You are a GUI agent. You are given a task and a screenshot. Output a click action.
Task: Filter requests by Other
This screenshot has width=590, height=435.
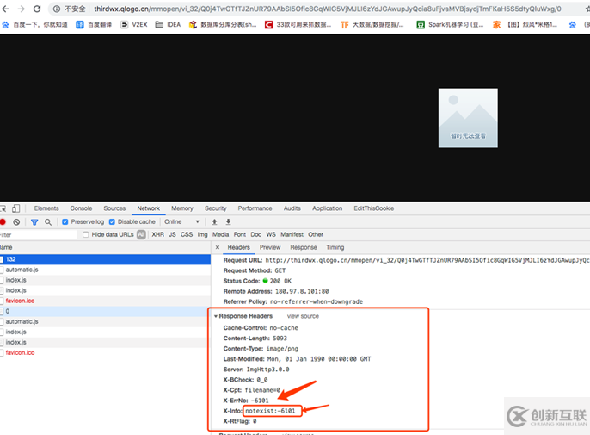(x=316, y=235)
